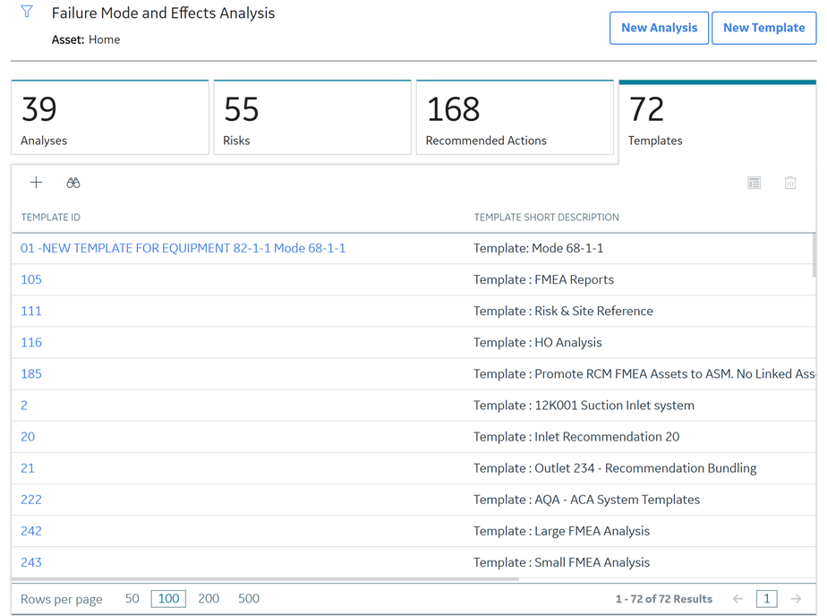Select the Analyses tab showing 39
The height and width of the screenshot is (616, 827).
coord(110,117)
